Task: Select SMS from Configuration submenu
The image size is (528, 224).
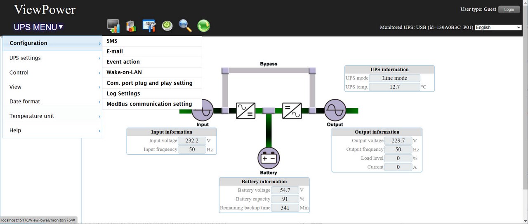Action: point(152,41)
